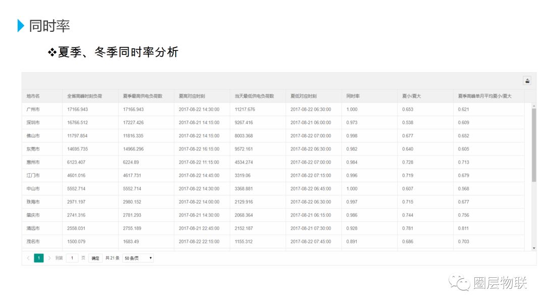Click the scrollbar down arrow of the table
The image size is (545, 307).
pyautogui.click(x=534, y=248)
